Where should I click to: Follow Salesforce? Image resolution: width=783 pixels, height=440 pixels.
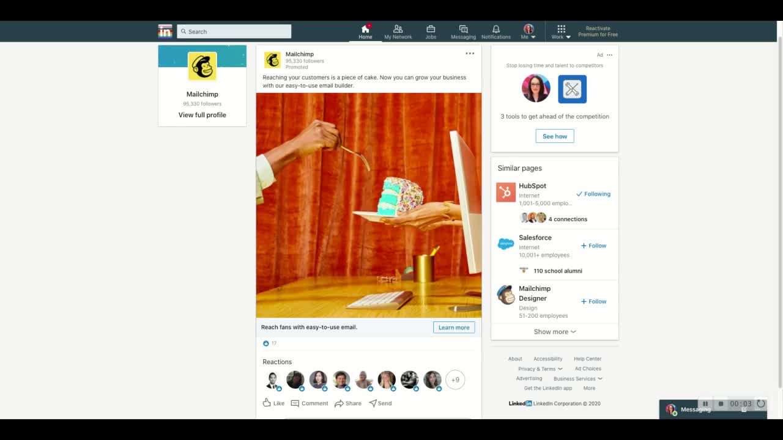593,246
